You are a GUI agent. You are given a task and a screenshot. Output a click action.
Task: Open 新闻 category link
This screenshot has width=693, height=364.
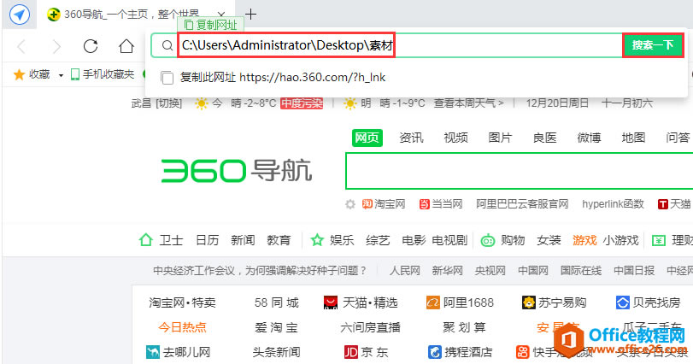click(243, 240)
